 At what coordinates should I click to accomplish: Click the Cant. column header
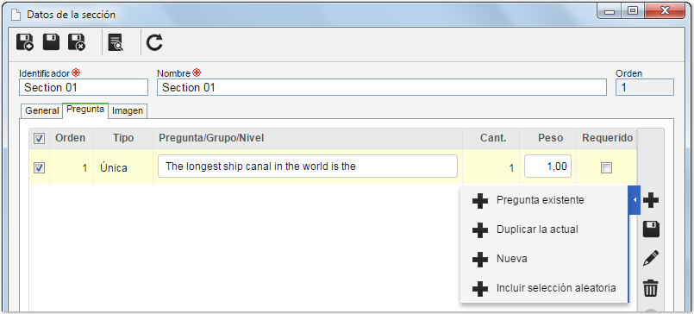pos(491,138)
